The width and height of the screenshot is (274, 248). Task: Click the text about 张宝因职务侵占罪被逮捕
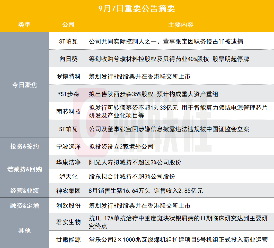[166, 42]
